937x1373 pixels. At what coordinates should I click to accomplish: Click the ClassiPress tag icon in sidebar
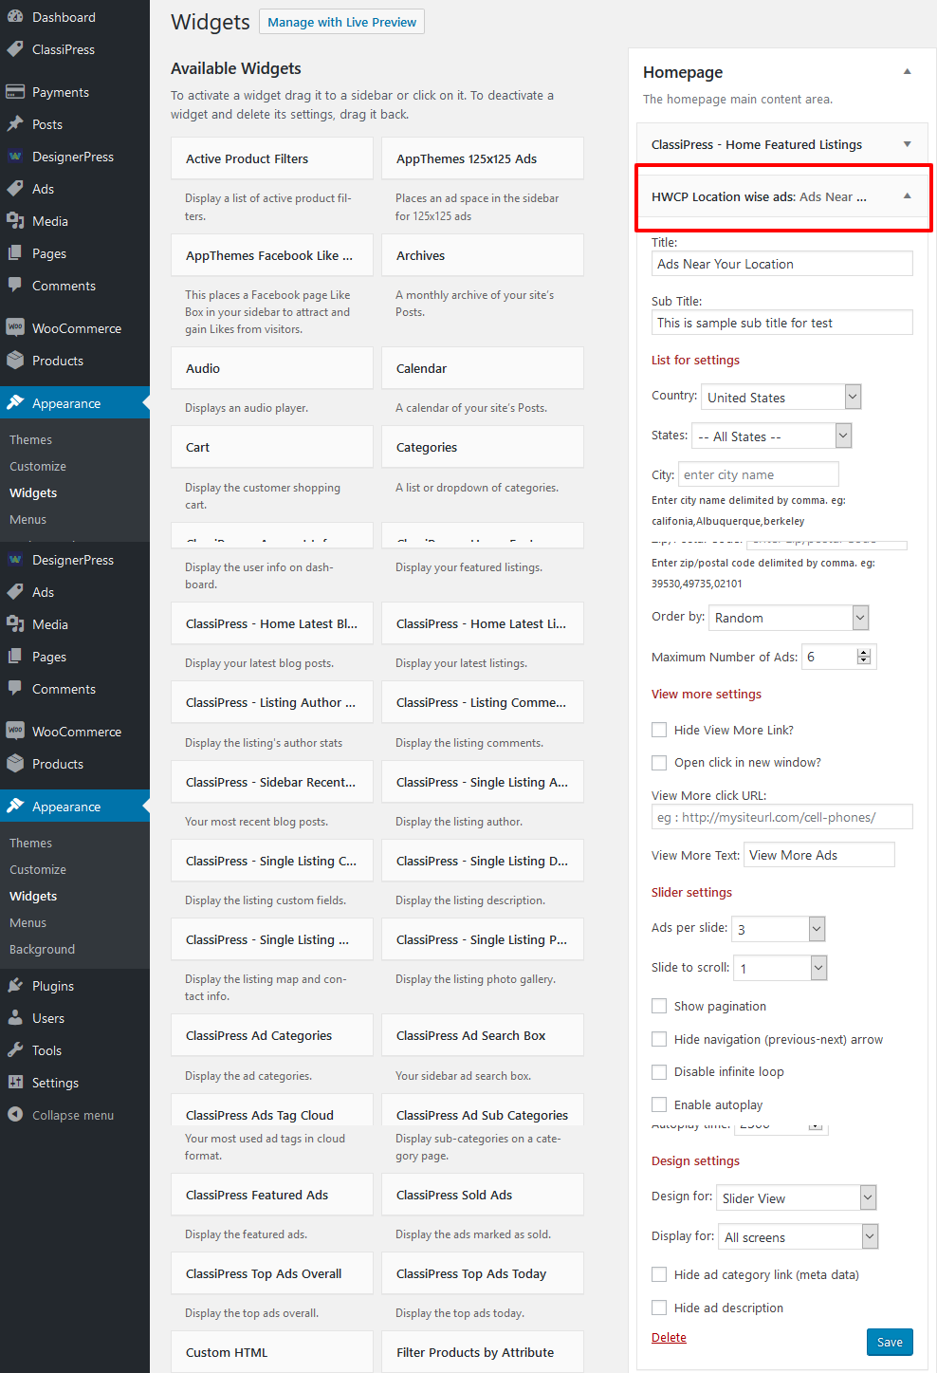pos(15,49)
